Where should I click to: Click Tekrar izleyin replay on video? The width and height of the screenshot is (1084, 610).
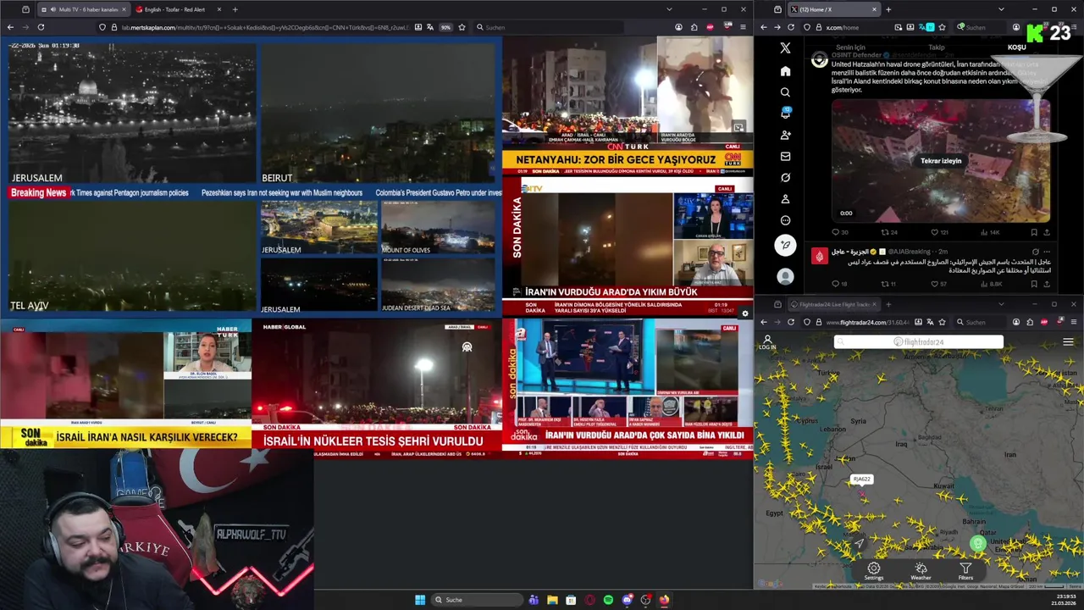point(941,161)
